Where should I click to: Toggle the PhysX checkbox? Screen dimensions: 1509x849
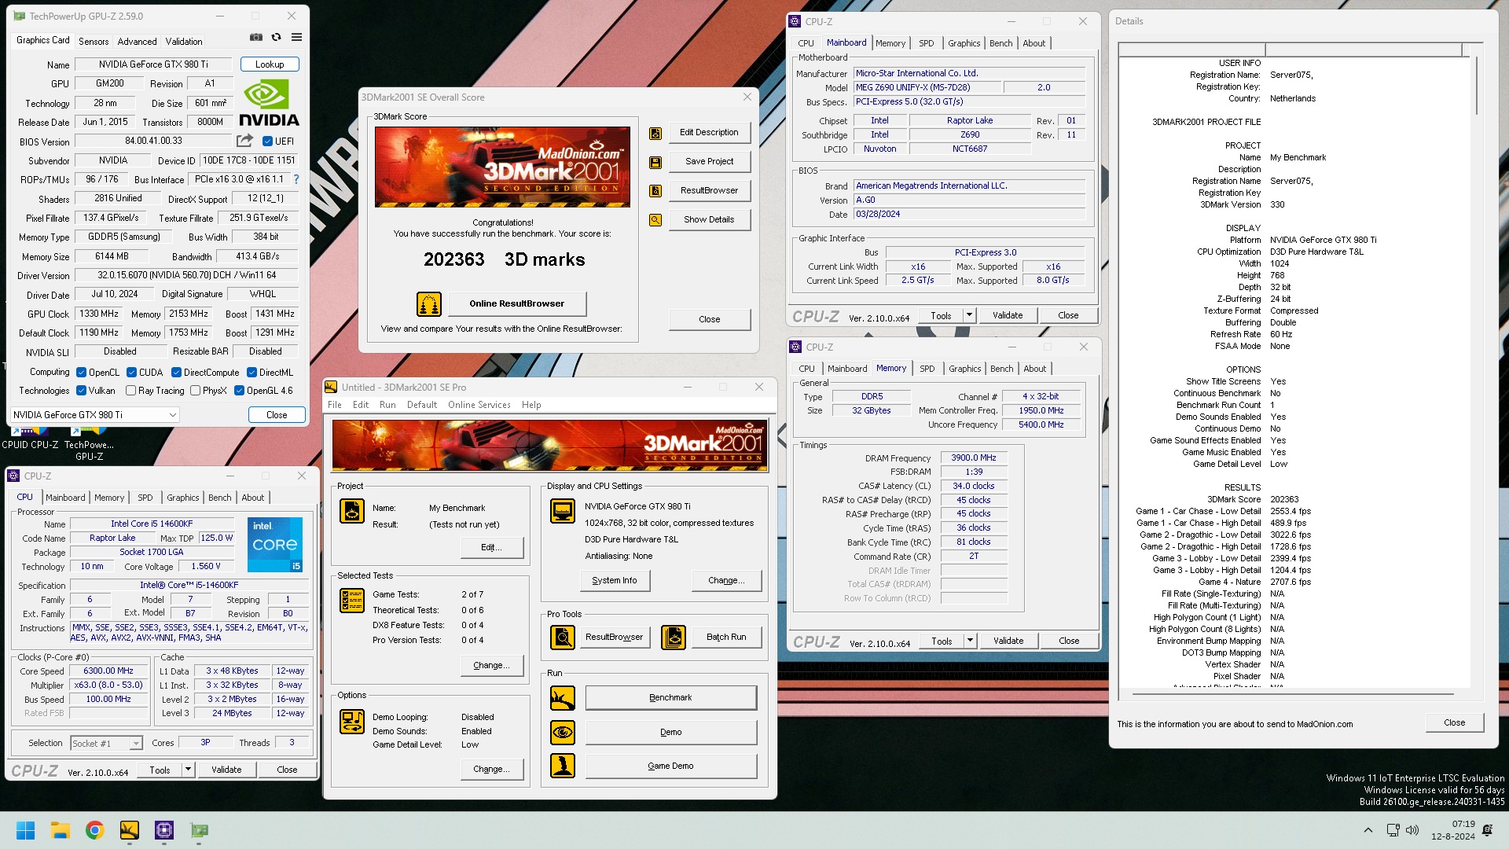196,391
